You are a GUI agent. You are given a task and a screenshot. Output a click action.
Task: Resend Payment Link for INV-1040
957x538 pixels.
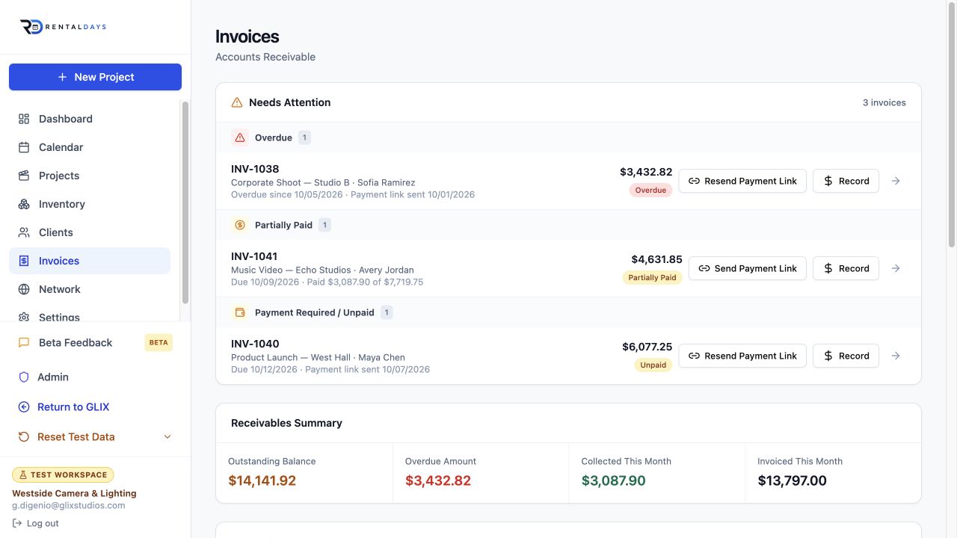click(742, 356)
